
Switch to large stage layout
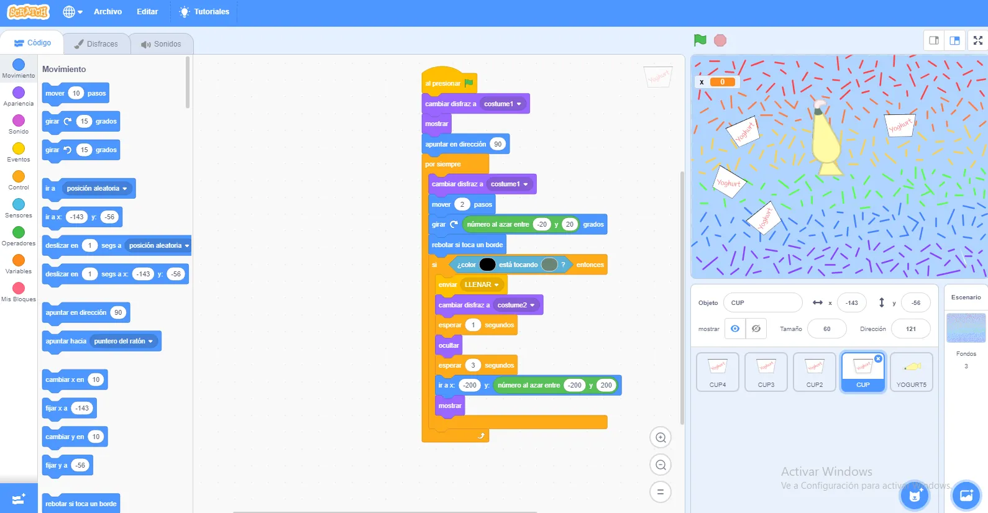click(x=955, y=40)
